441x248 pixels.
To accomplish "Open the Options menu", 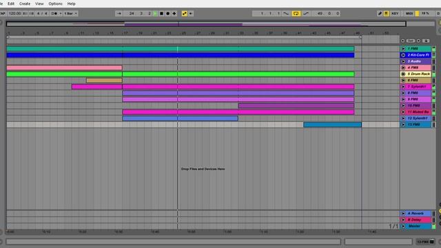I will coord(55,3).
